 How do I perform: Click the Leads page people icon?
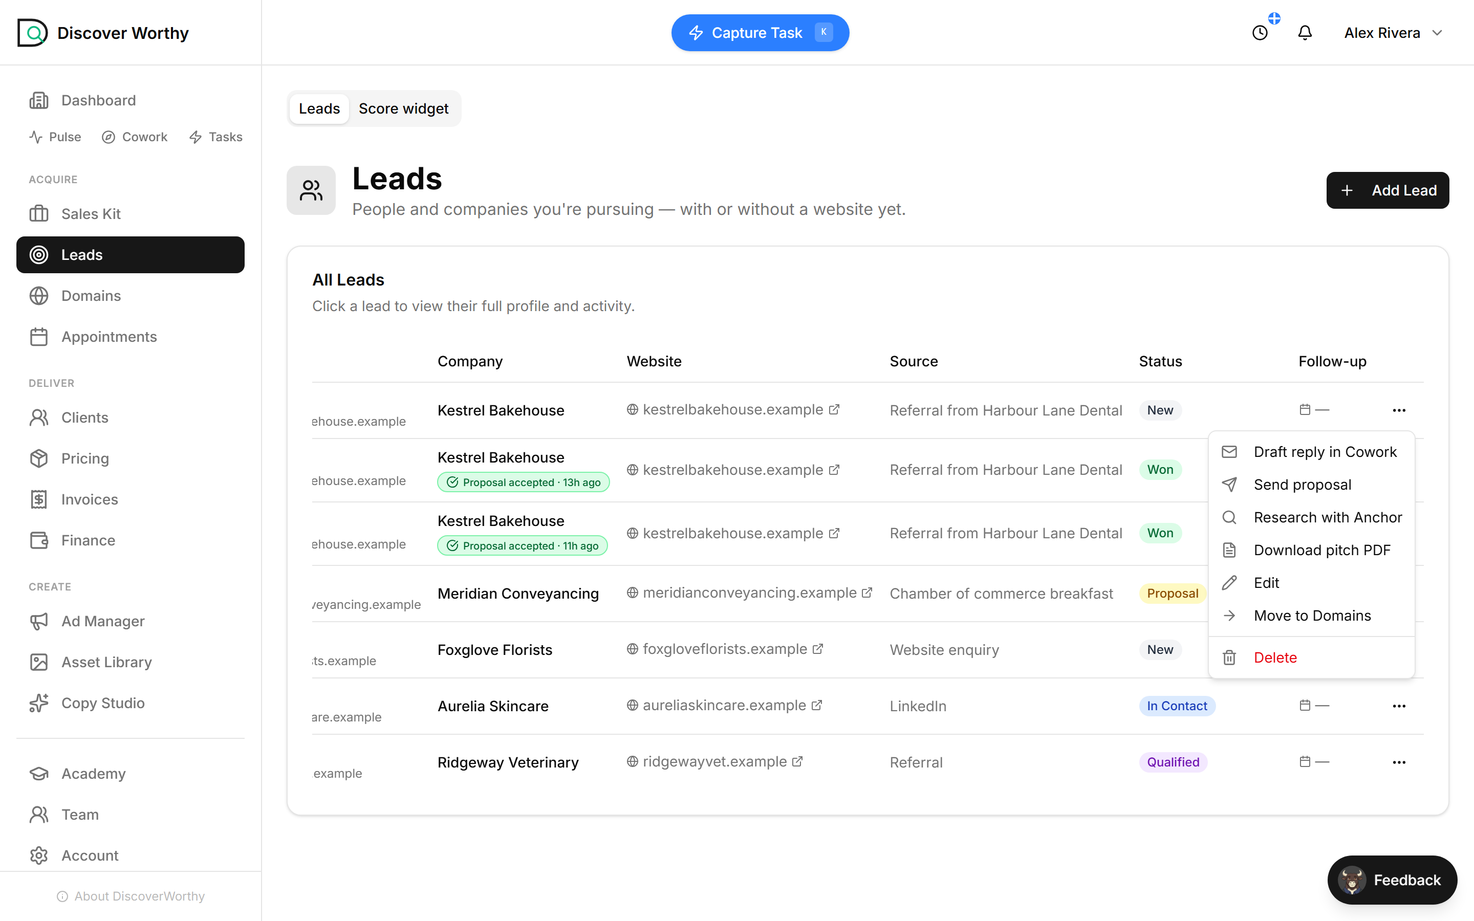311,190
